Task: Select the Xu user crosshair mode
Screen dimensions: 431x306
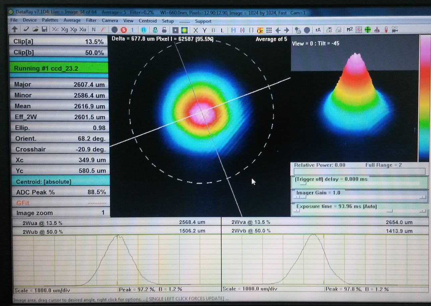Action: coord(83,29)
